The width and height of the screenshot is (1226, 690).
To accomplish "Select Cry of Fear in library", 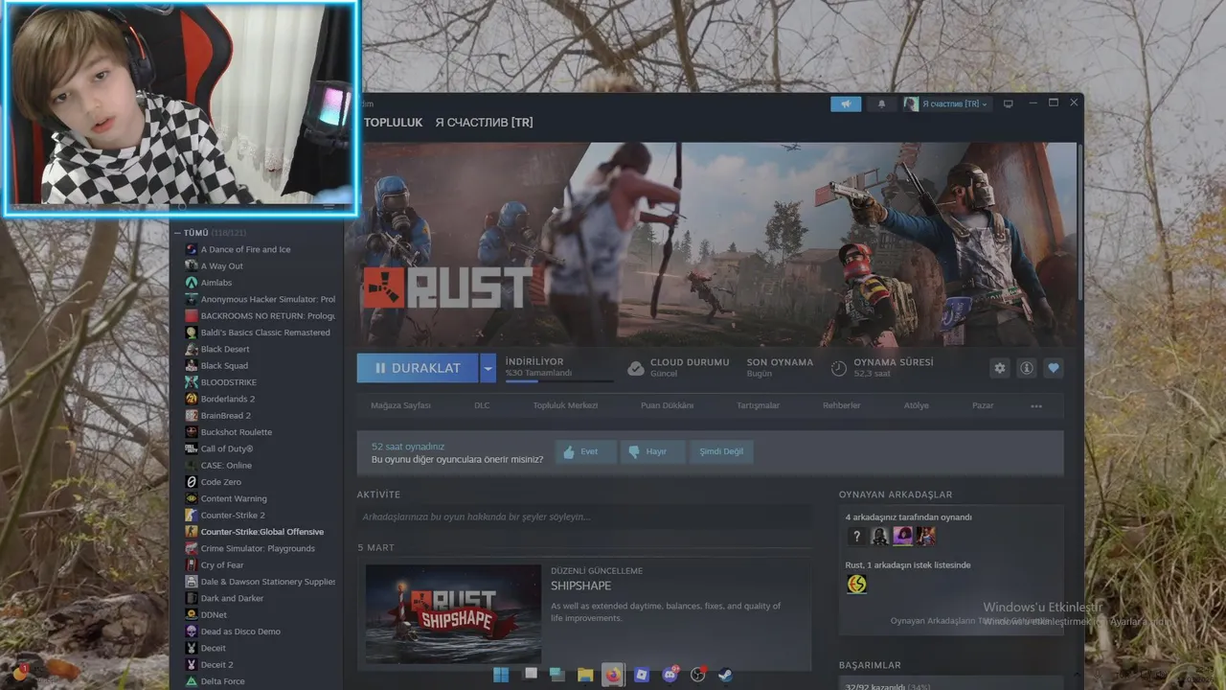I will pos(222,565).
